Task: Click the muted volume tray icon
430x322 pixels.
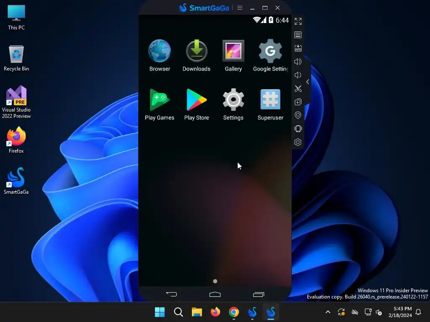Action: pyautogui.click(x=379, y=312)
